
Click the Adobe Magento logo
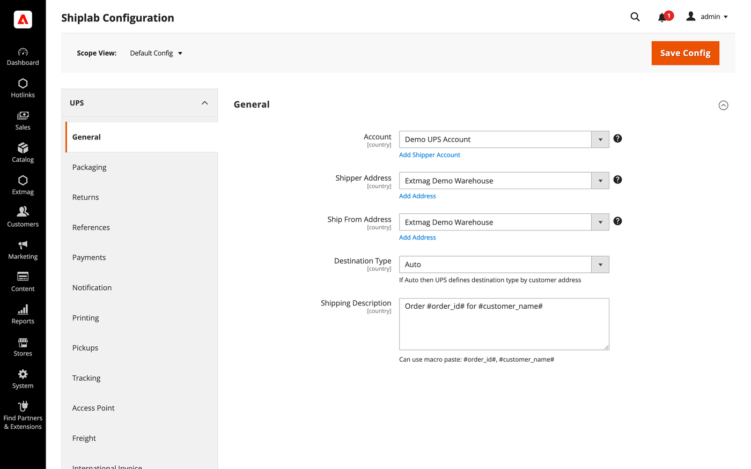(23, 19)
